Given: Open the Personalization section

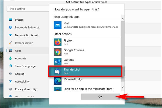Looking at the screenshot, I should (x=24, y=43).
